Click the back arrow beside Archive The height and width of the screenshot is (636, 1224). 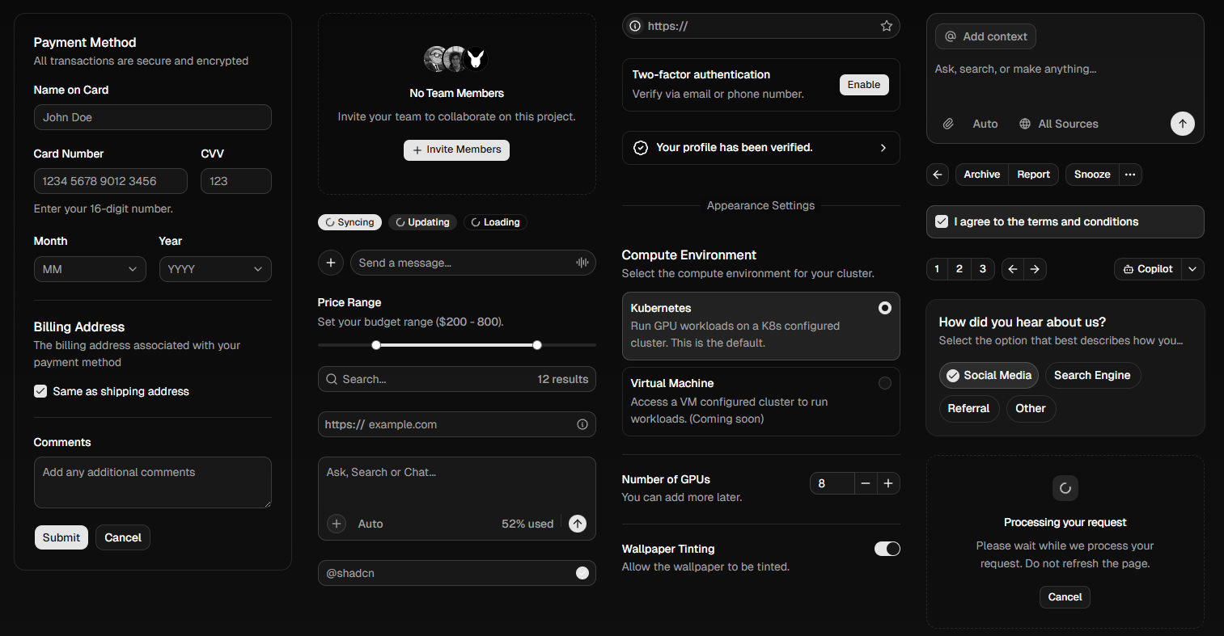pos(937,175)
